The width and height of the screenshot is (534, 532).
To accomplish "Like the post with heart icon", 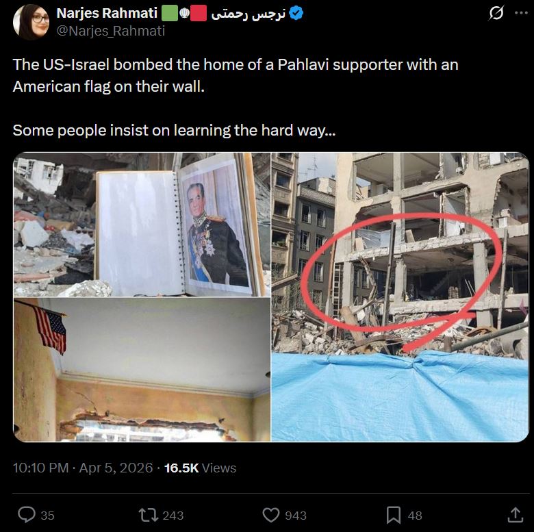I will tap(270, 515).
